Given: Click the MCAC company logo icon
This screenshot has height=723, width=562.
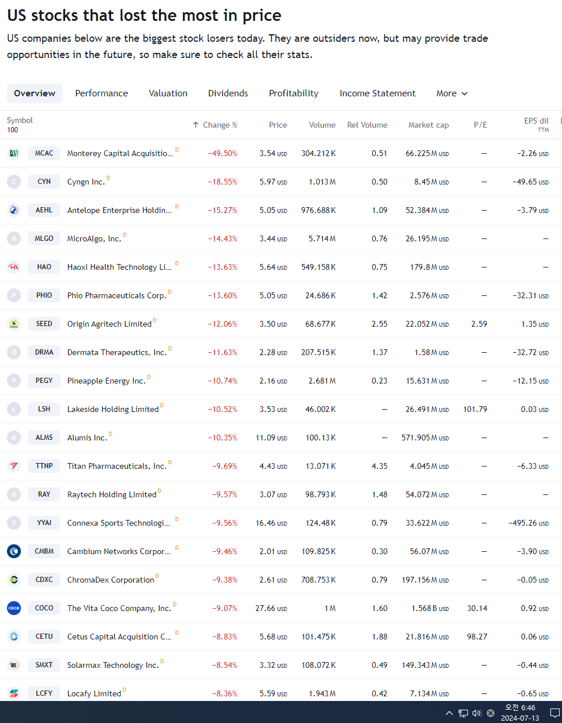Looking at the screenshot, I should [14, 153].
